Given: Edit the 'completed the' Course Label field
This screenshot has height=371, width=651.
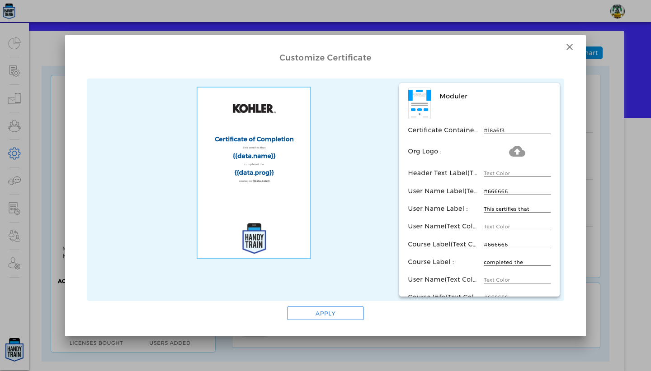Looking at the screenshot, I should pyautogui.click(x=517, y=262).
